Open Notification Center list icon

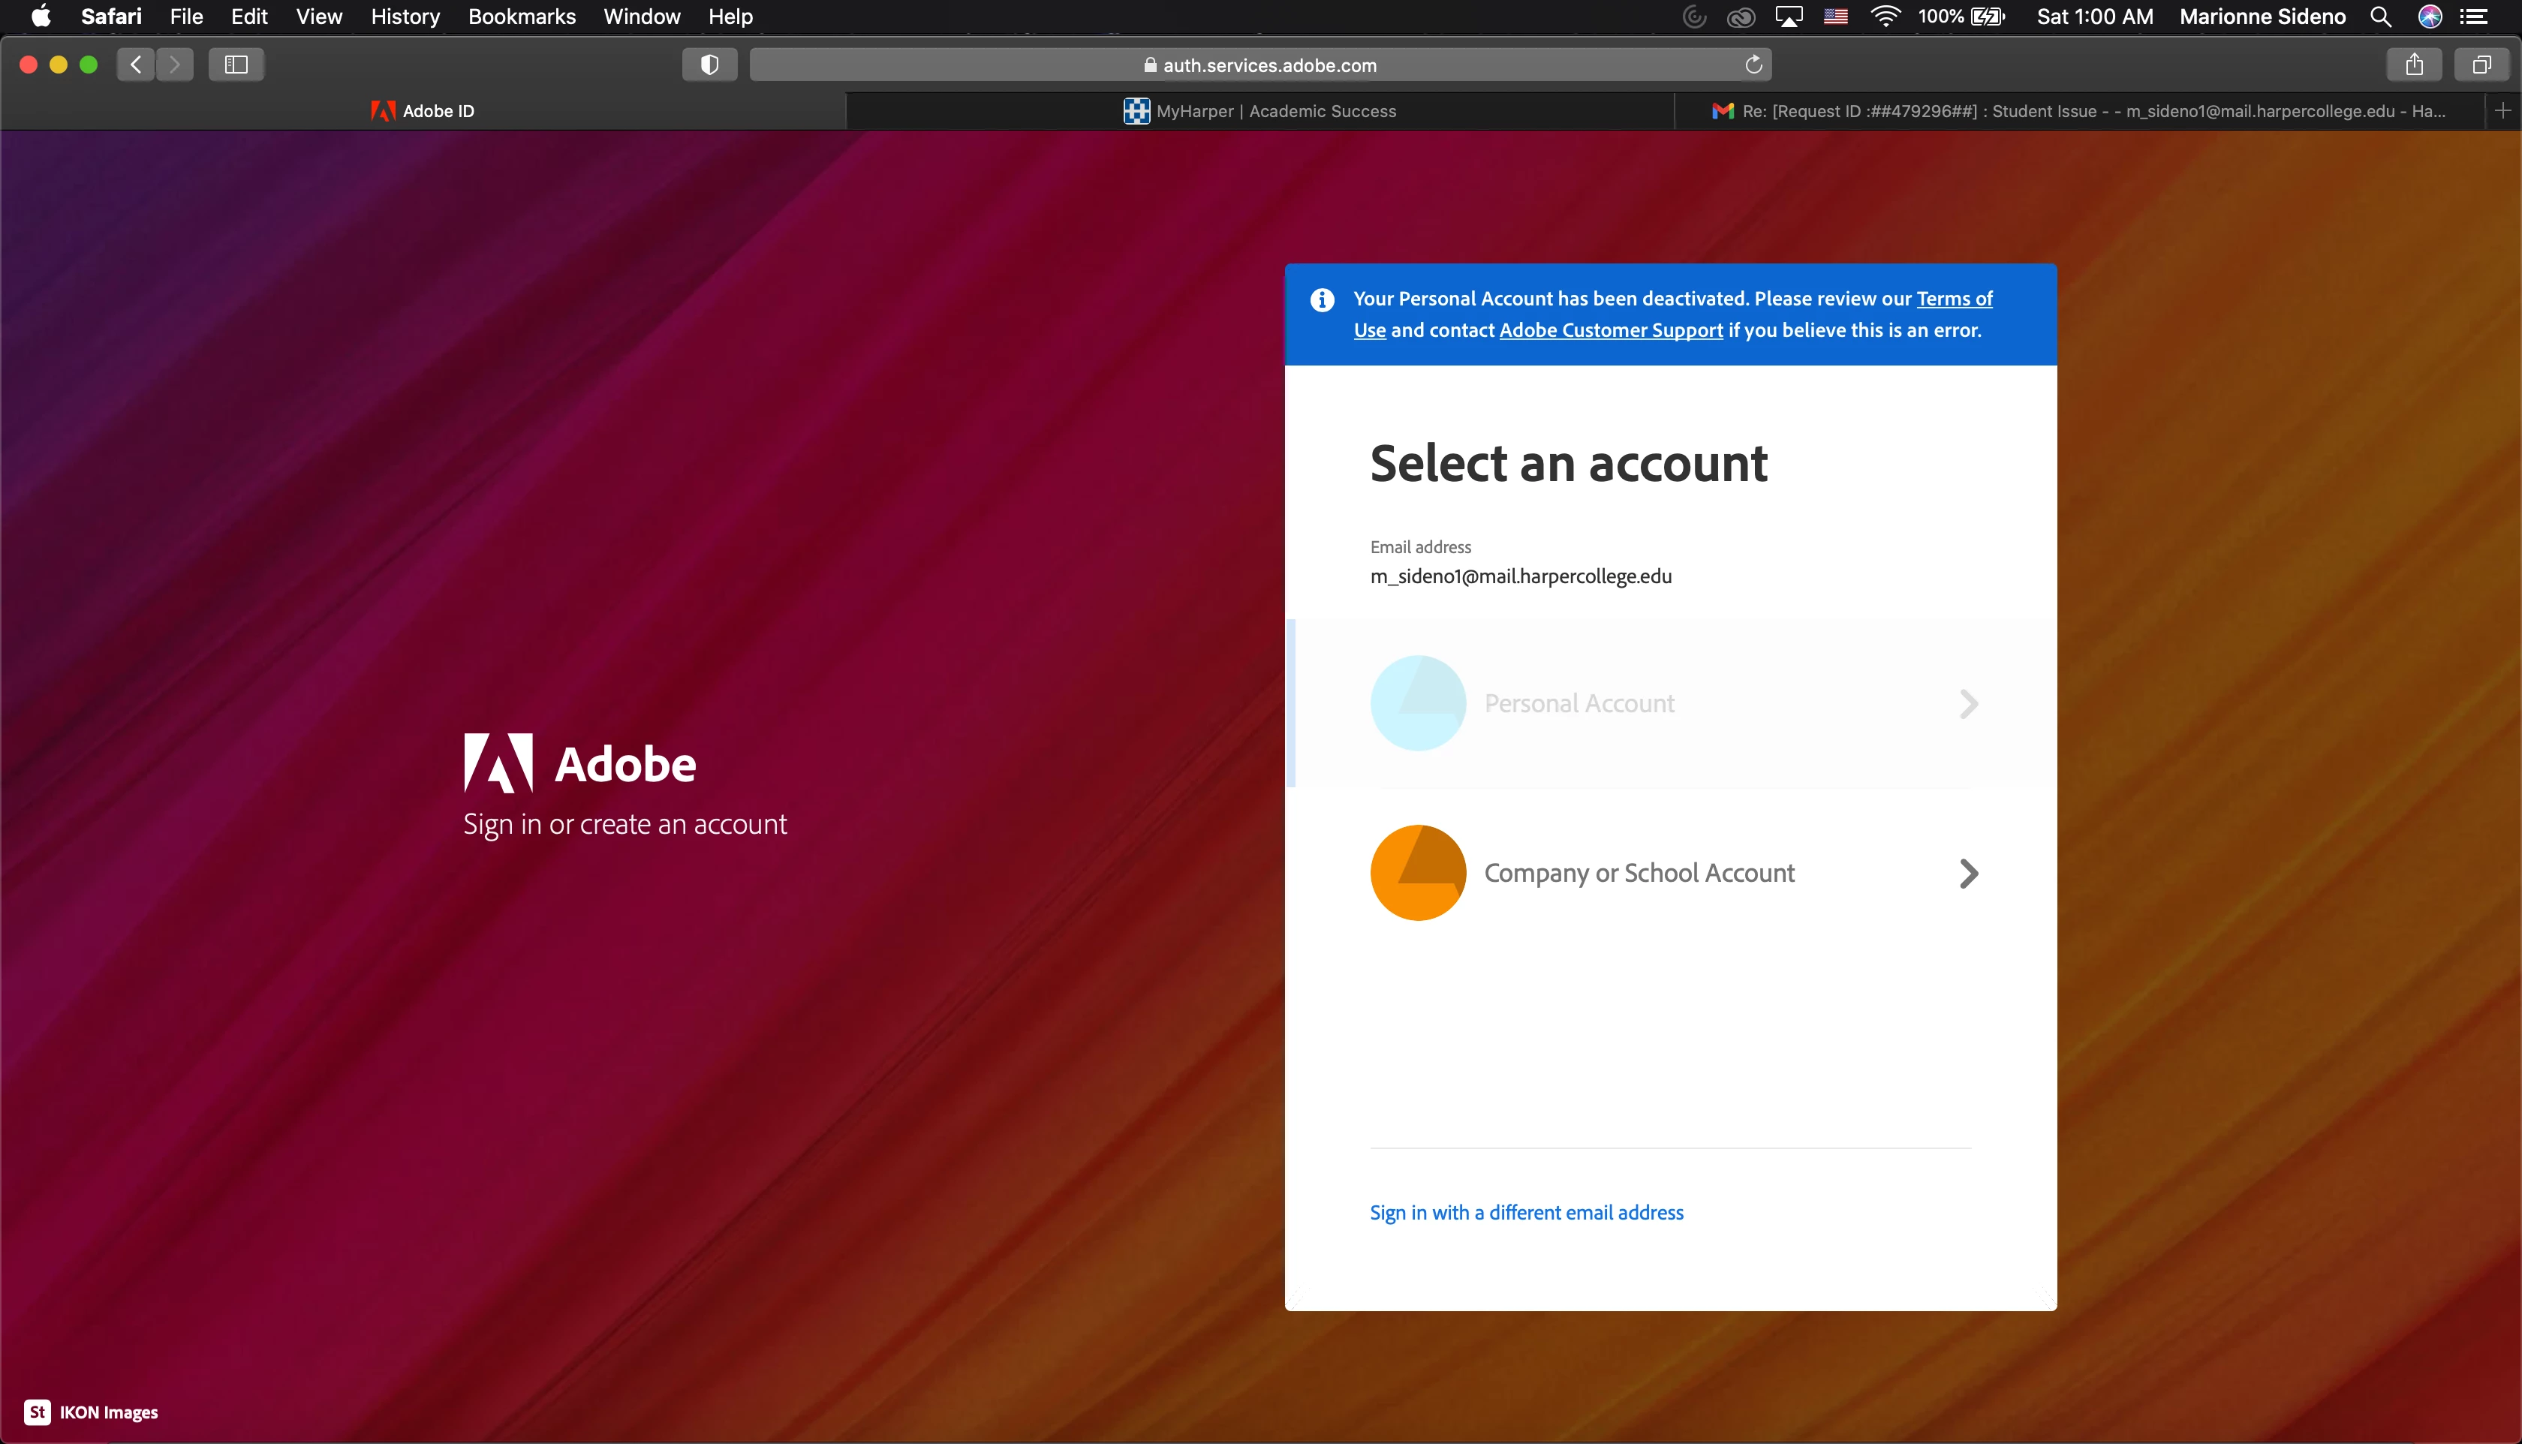(2475, 17)
